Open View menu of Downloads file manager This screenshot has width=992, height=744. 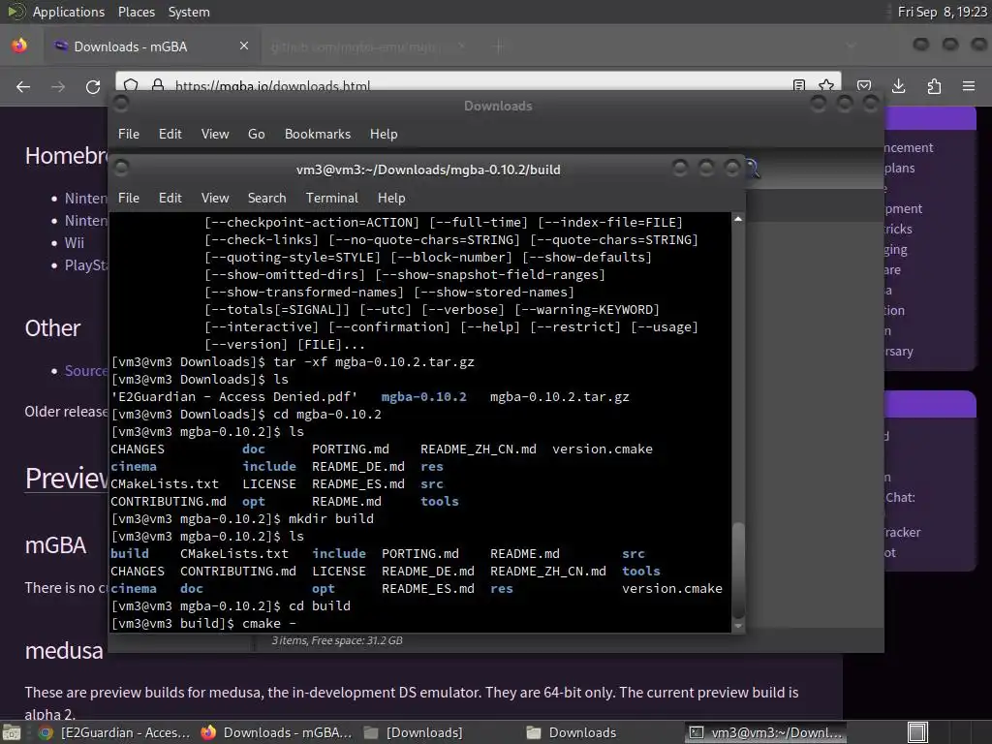(215, 134)
